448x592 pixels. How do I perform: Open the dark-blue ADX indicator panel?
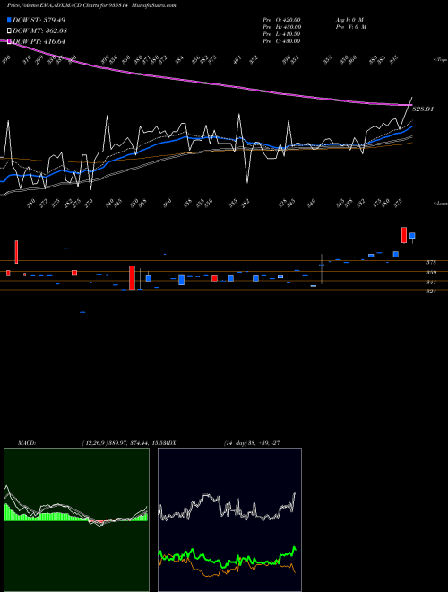pyautogui.click(x=229, y=520)
